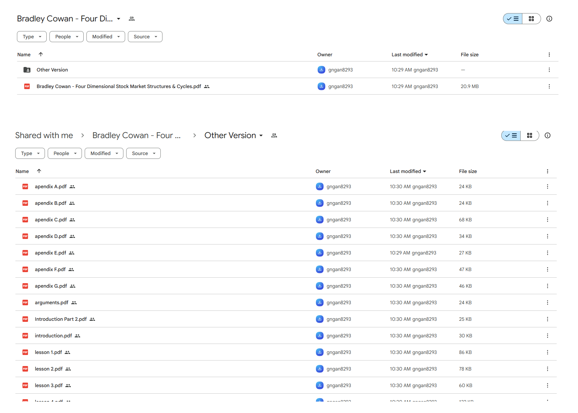Expand the Bradley Cowan - Four Di... folder dropdown
Image resolution: width=578 pixels, height=413 pixels.
coord(119,19)
